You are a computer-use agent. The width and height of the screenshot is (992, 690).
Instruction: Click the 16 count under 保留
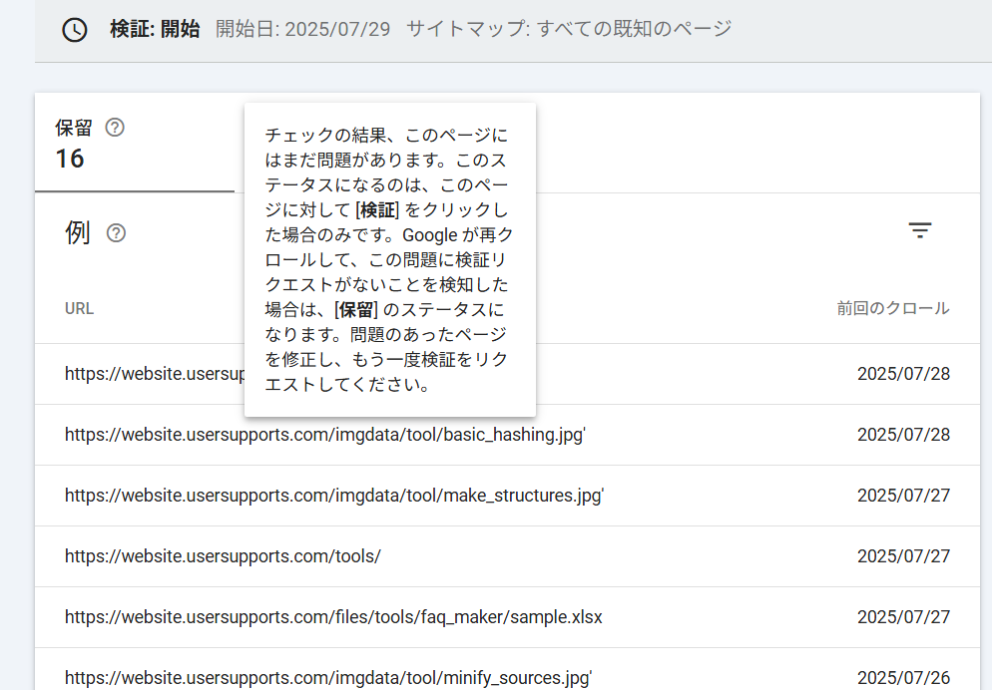pos(70,159)
